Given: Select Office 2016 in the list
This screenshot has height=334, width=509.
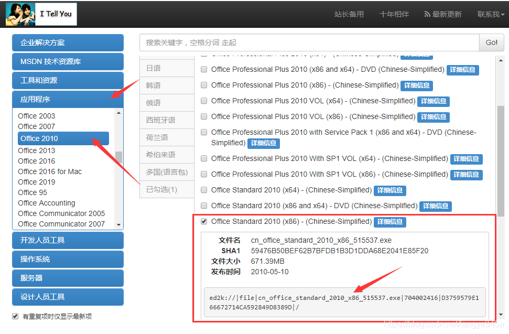Looking at the screenshot, I should pyautogui.click(x=36, y=161).
